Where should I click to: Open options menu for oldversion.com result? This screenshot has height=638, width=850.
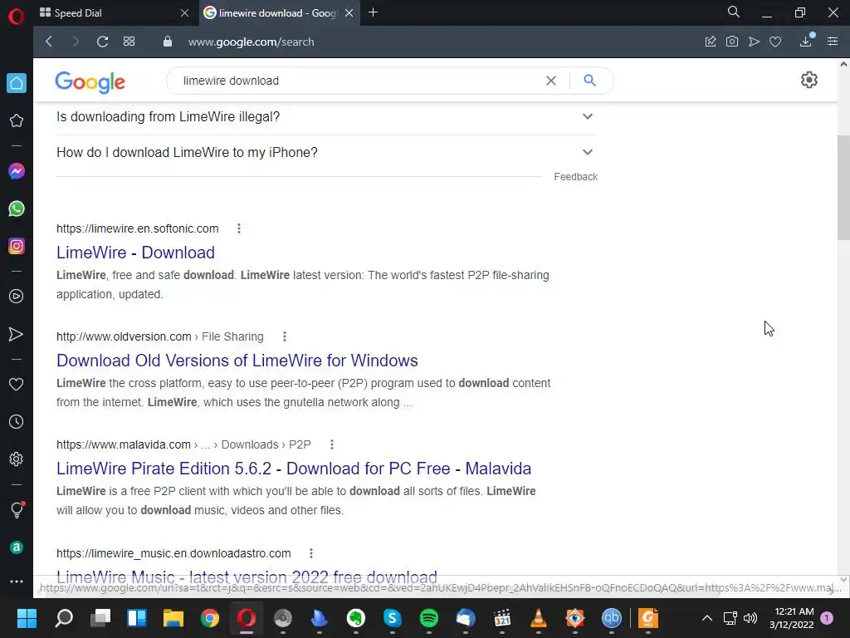point(284,336)
